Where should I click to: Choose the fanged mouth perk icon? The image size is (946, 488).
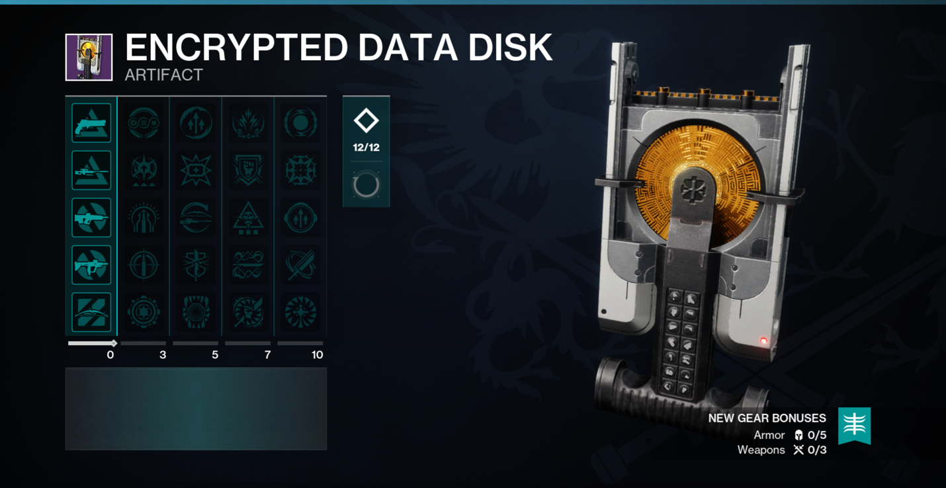[x=196, y=312]
